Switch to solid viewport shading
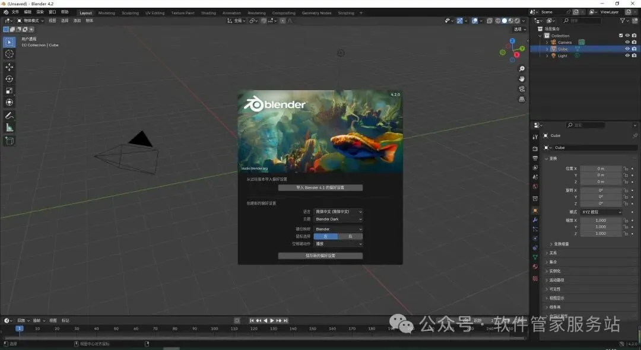 pos(504,20)
